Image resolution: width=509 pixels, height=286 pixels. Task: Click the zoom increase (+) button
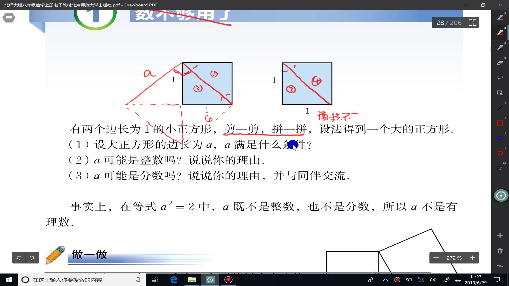pos(473,258)
